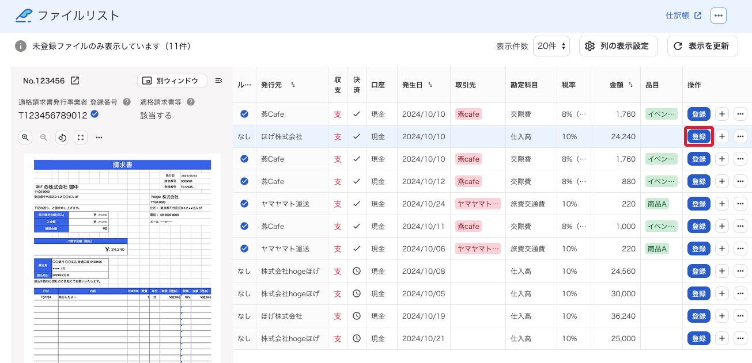
Task: Click 登録 on 株式会社hogeほげ 25,000 row
Action: [699, 338]
